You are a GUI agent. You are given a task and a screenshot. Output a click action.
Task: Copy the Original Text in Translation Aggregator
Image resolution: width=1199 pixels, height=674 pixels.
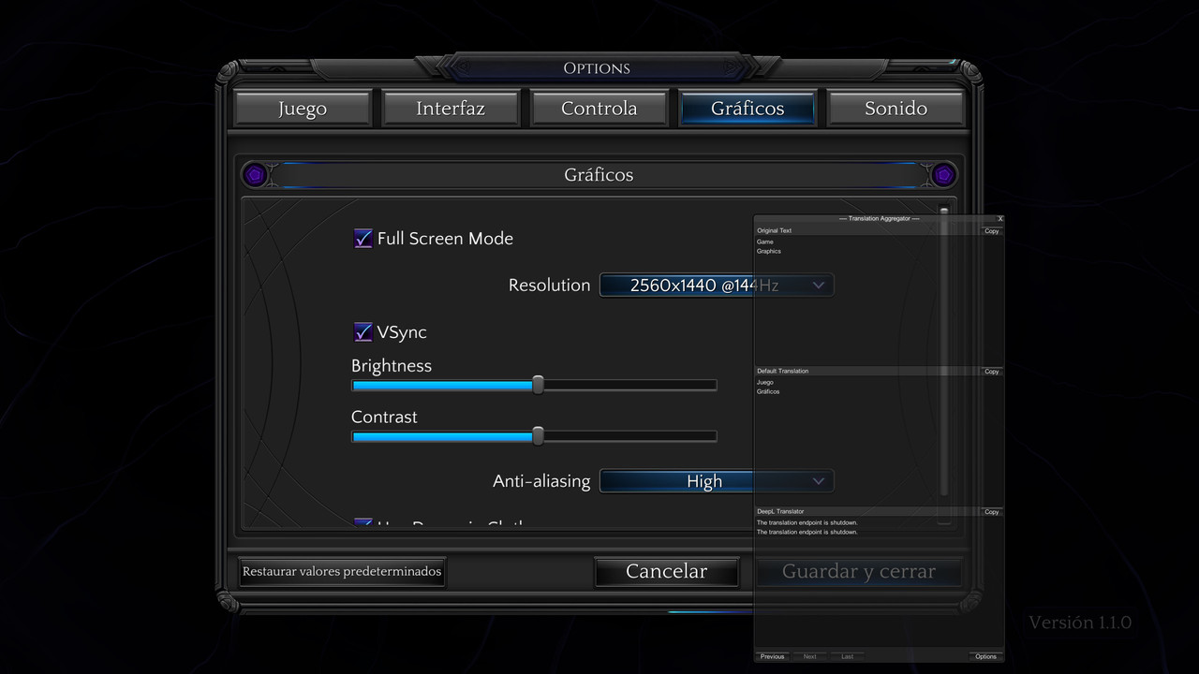tap(992, 231)
